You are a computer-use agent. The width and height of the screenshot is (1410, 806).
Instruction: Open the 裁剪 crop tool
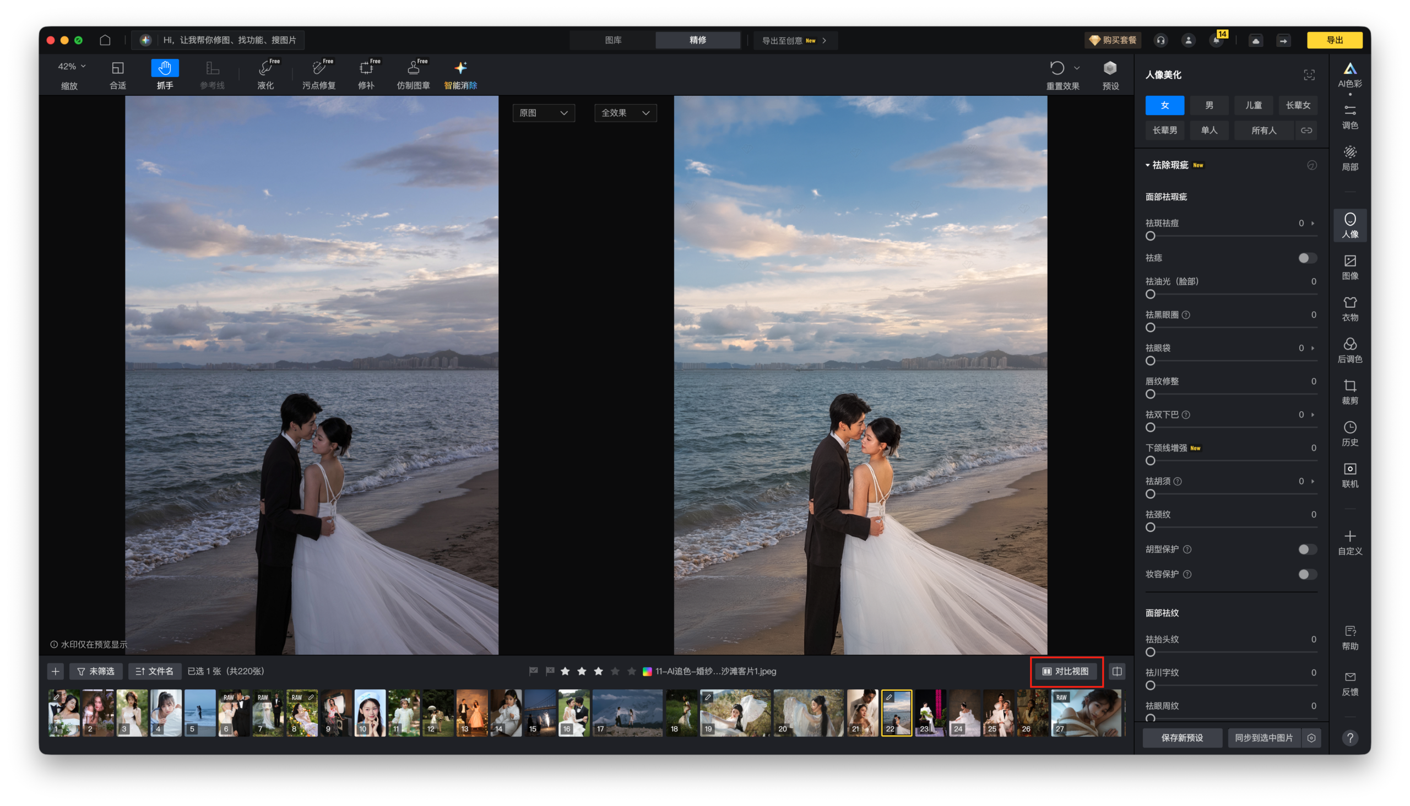pyautogui.click(x=1349, y=392)
